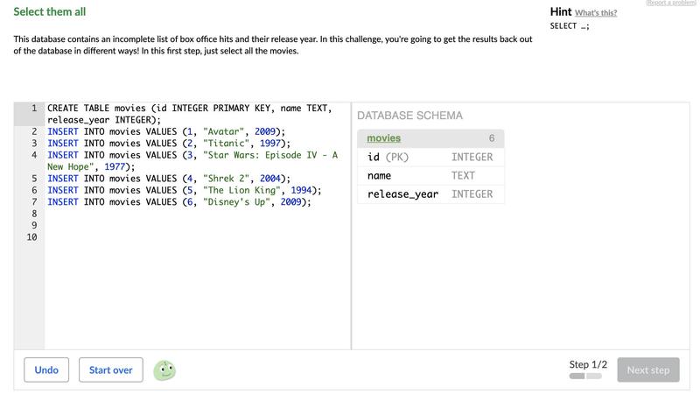The image size is (700, 394).
Task: Click the name TEXT schema row
Action: (x=430, y=176)
